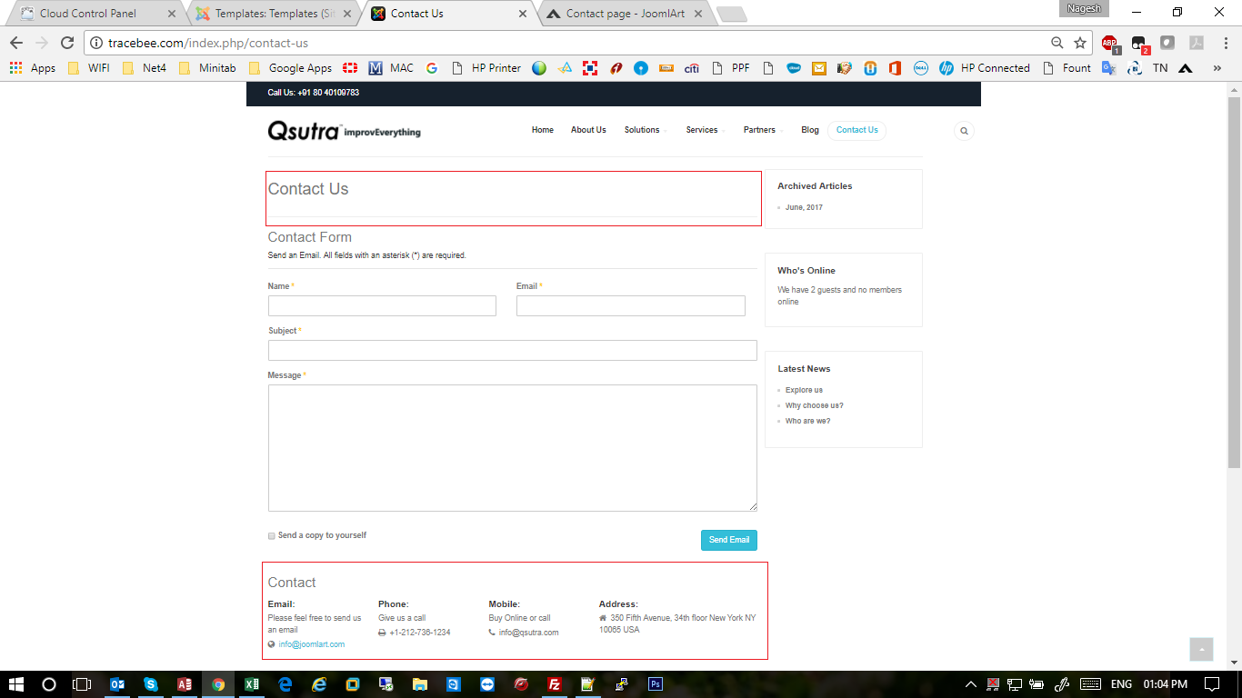Viewport: 1242px width, 698px height.
Task: Open the citi bookmark
Action: [692, 68]
